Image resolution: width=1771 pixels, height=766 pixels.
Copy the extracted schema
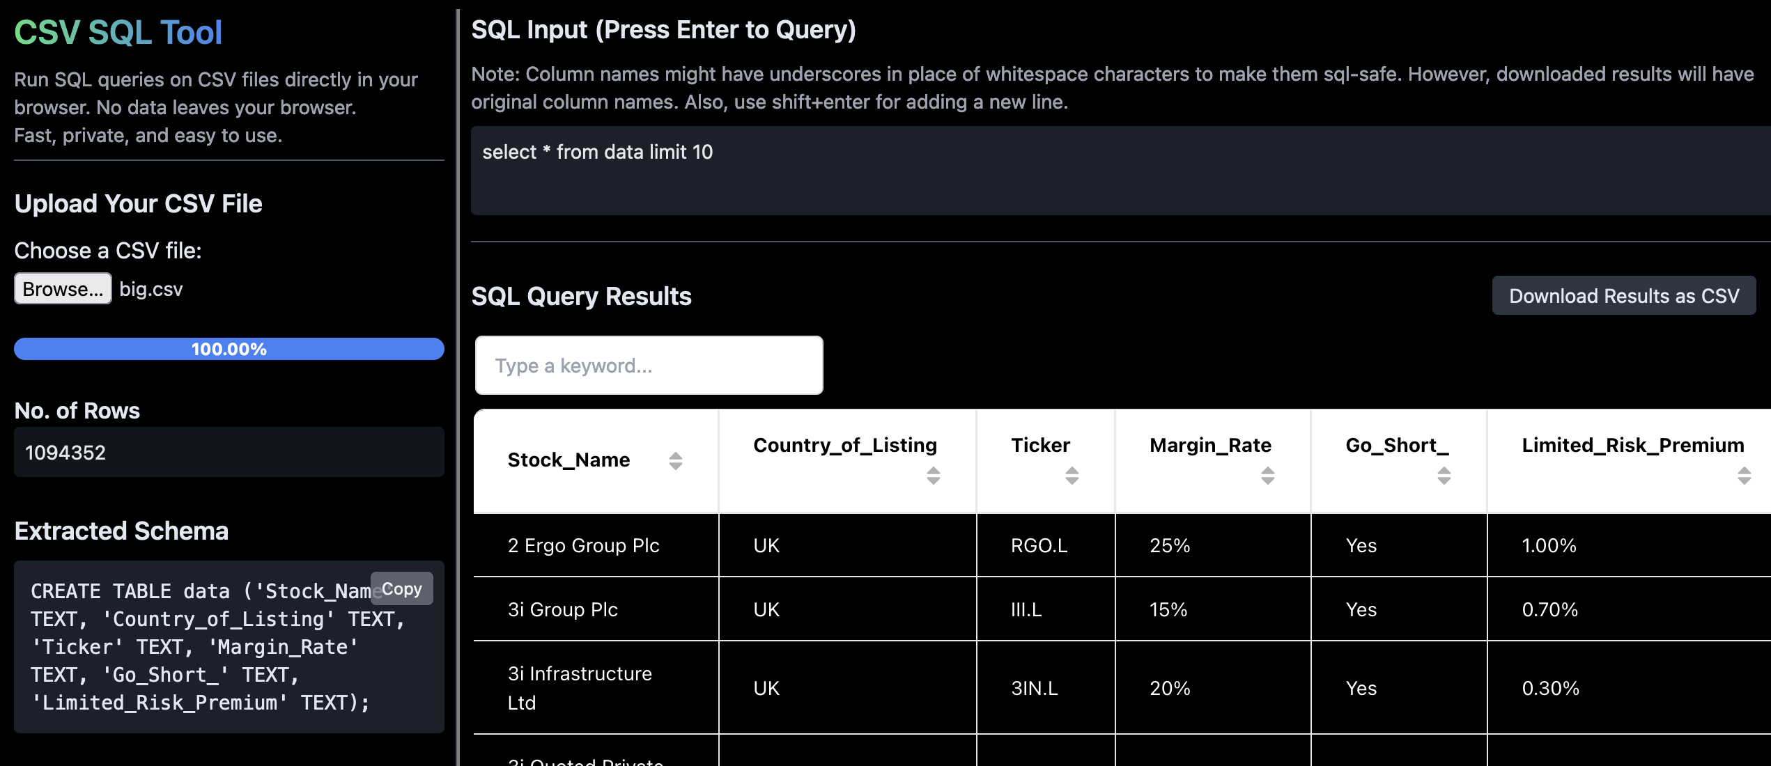(x=401, y=589)
